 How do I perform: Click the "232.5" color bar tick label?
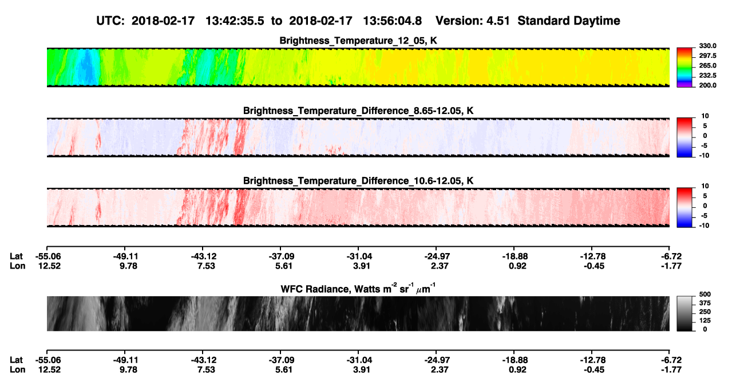[x=707, y=75]
